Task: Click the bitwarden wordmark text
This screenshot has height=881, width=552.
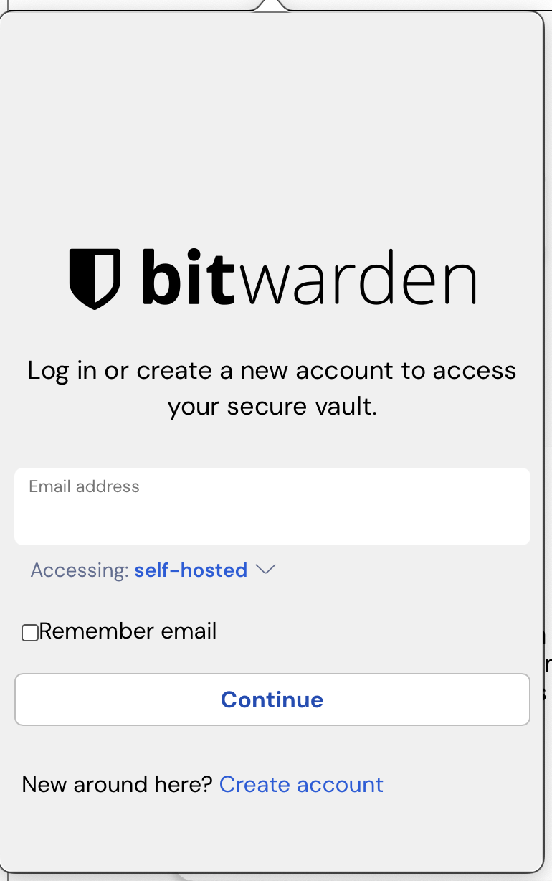Action: [308, 276]
